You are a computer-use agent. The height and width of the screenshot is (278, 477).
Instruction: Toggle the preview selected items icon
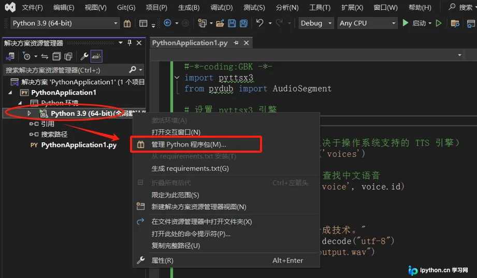pyautogui.click(x=96, y=56)
